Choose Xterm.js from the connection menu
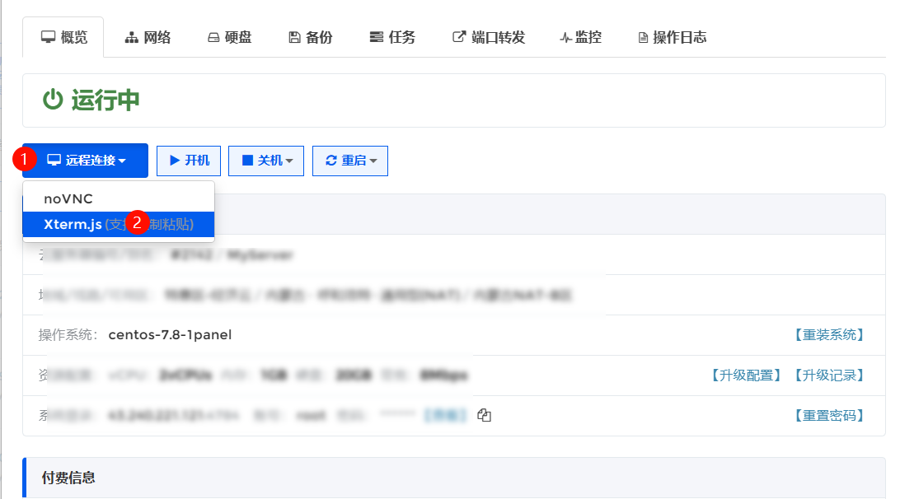The height and width of the screenshot is (499, 900). (x=119, y=224)
